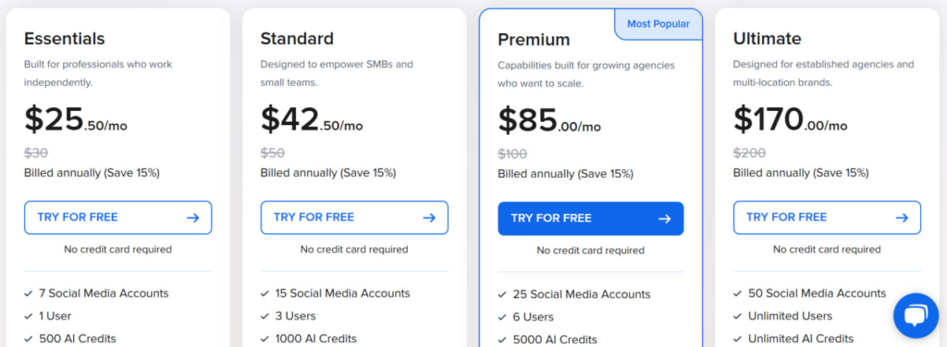Viewport: 947px width, 347px height.
Task: Click arrow icon in Ultimate Try For Free
Action: (902, 217)
